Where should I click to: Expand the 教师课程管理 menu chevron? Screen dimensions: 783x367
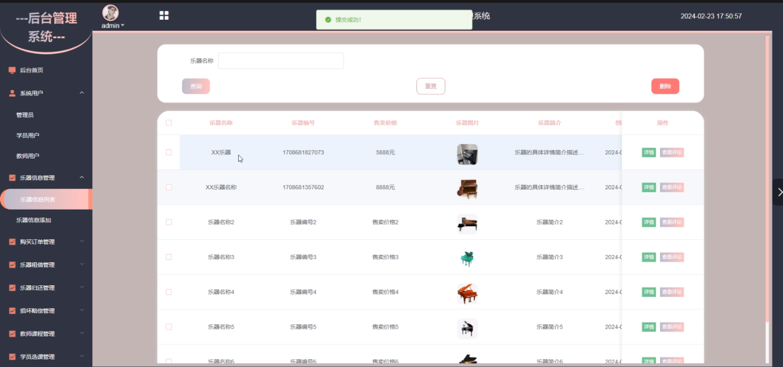coord(82,333)
